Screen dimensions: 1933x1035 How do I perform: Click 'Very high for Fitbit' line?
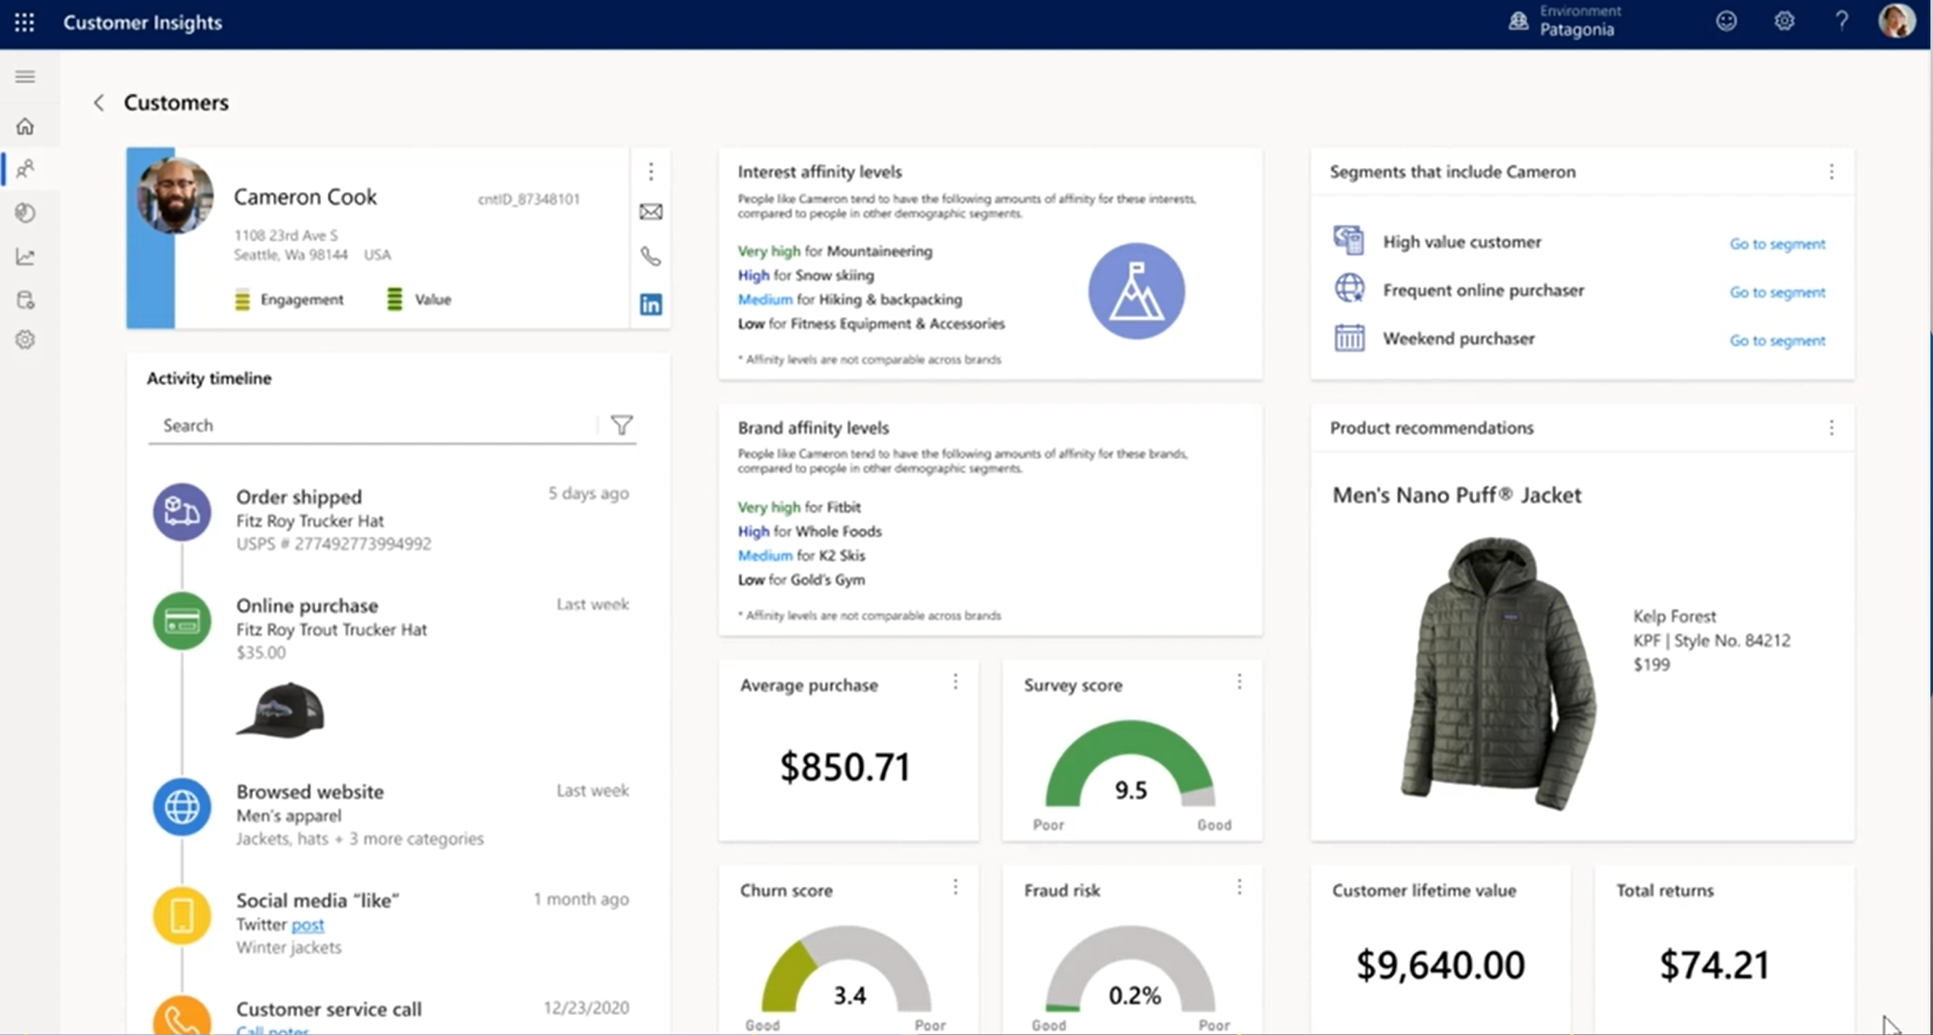pyautogui.click(x=799, y=507)
